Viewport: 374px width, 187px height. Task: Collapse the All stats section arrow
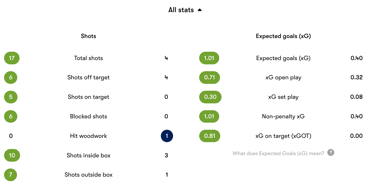(200, 10)
